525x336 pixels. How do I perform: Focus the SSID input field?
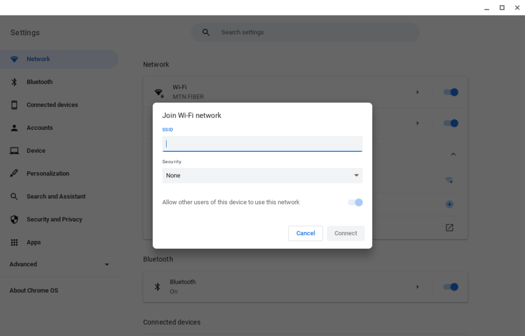pos(262,144)
